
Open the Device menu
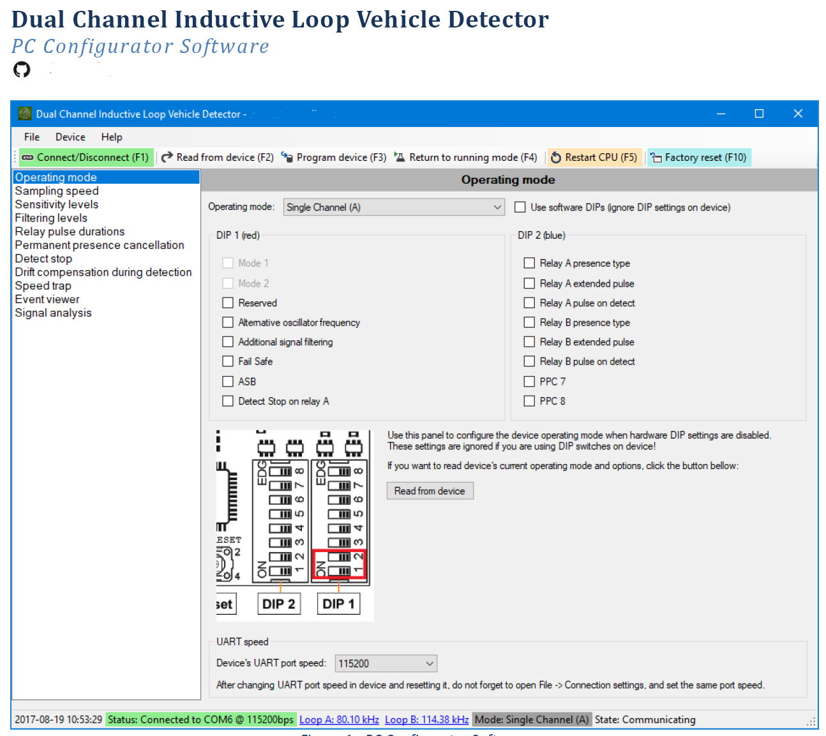click(x=70, y=137)
